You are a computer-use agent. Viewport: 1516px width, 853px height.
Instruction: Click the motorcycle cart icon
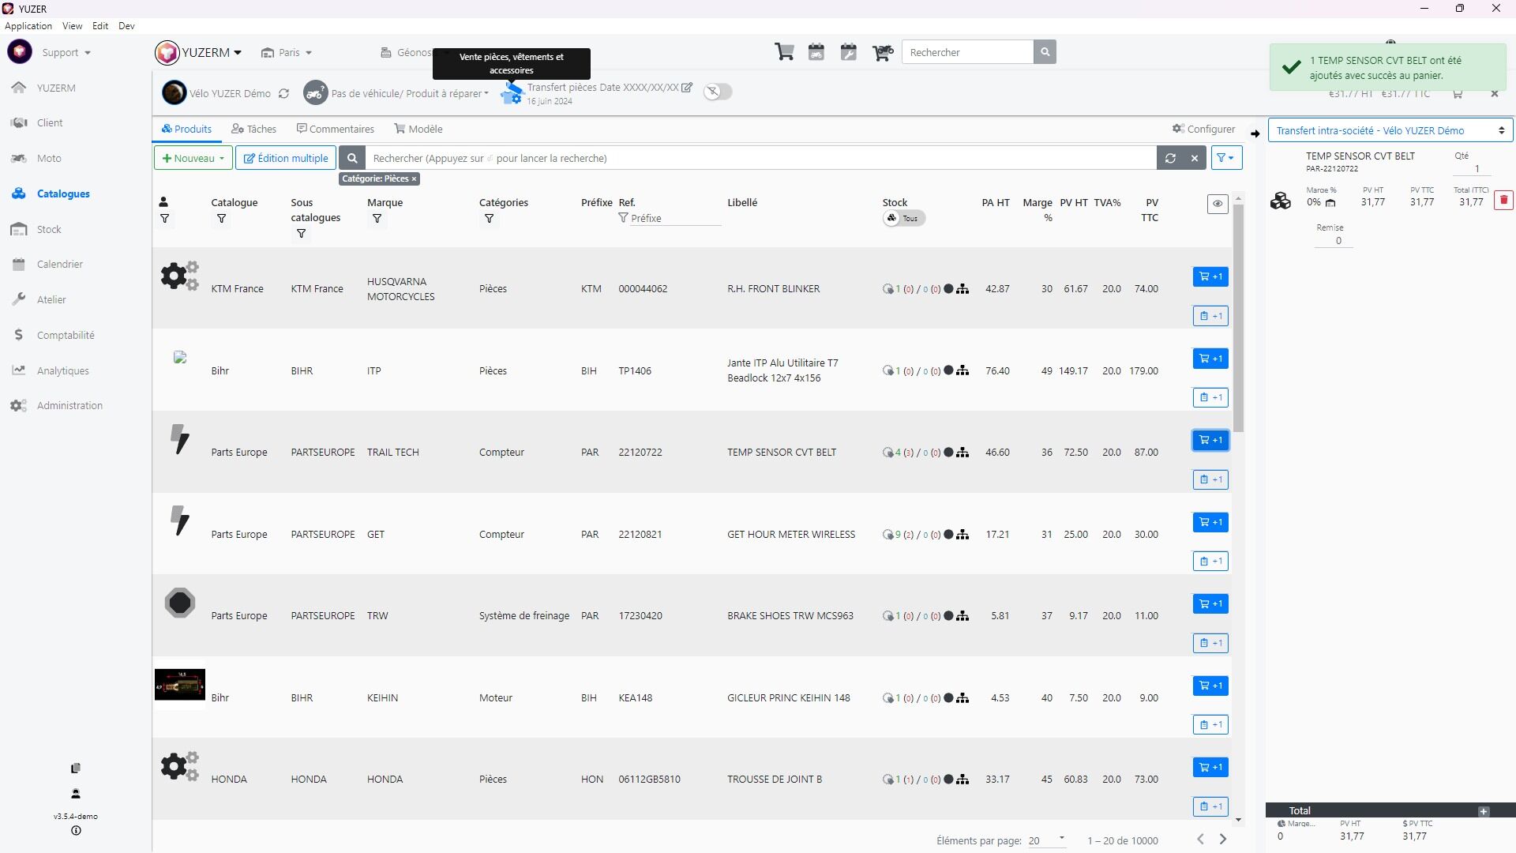click(x=882, y=52)
